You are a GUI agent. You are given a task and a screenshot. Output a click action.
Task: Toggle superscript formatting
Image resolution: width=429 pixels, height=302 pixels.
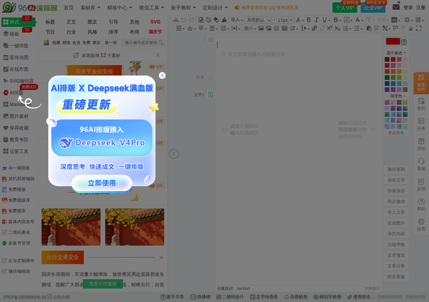click(x=330, y=28)
